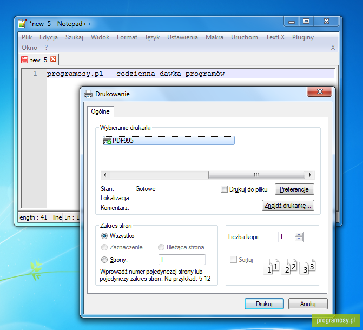363x330 pixels.
Task: Open the Uruchom menu
Action: (244, 37)
